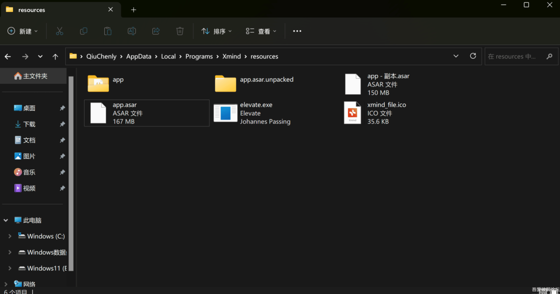Minimize the File Explorer window

click(503, 5)
